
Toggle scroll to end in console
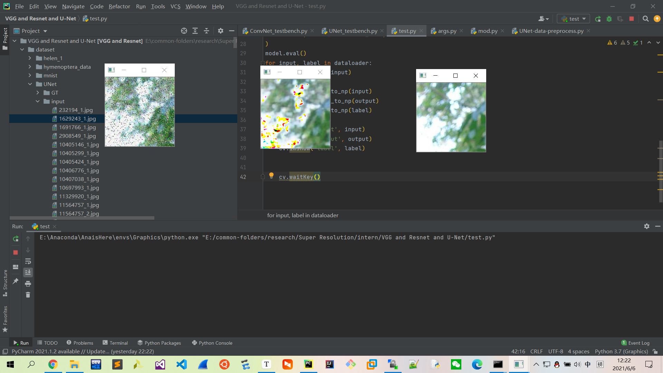tap(28, 272)
